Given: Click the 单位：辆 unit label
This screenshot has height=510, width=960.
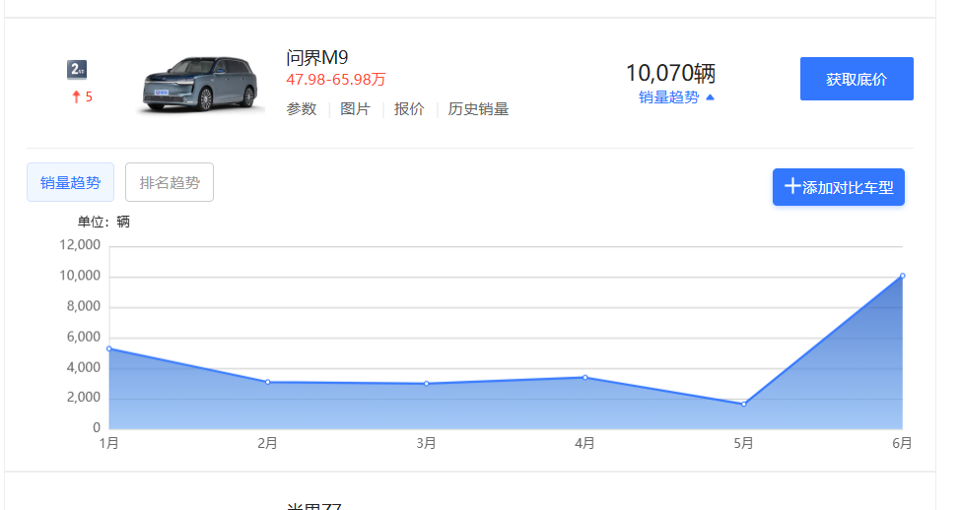Looking at the screenshot, I should pyautogui.click(x=103, y=222).
